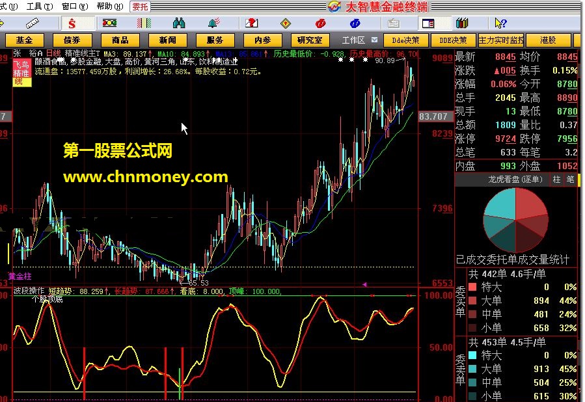Open the 窗口(W) menu
The width and height of the screenshot is (585, 402).
(75, 7)
